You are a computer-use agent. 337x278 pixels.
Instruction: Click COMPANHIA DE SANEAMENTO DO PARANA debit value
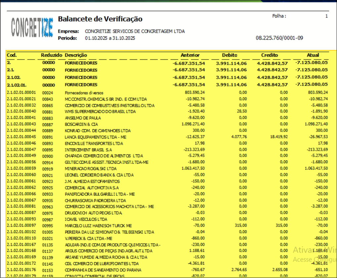[236, 270]
